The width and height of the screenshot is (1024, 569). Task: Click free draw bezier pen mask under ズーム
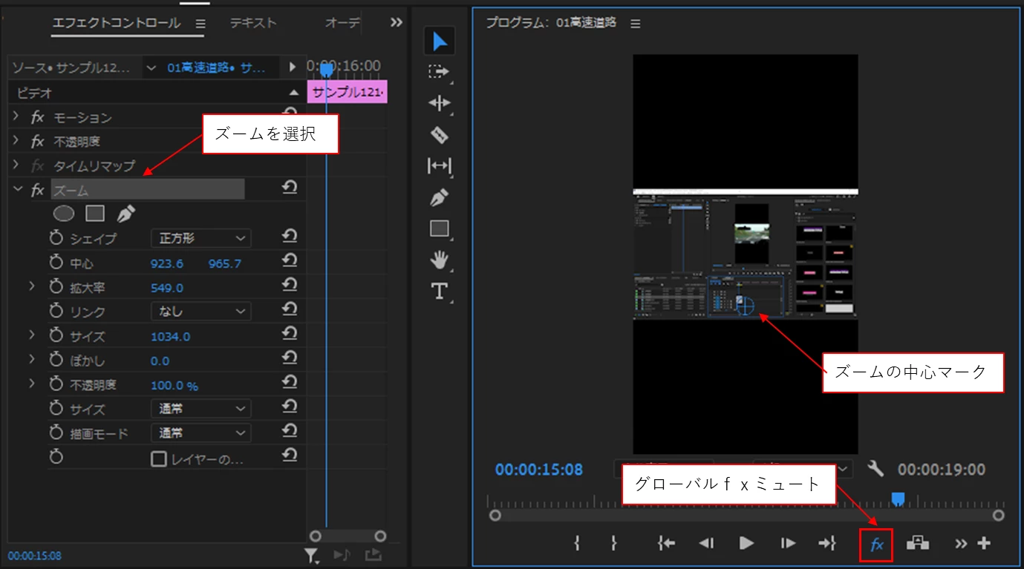click(125, 214)
